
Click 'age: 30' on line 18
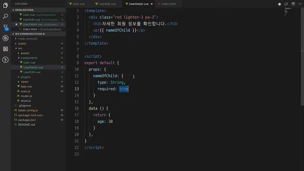point(105,122)
